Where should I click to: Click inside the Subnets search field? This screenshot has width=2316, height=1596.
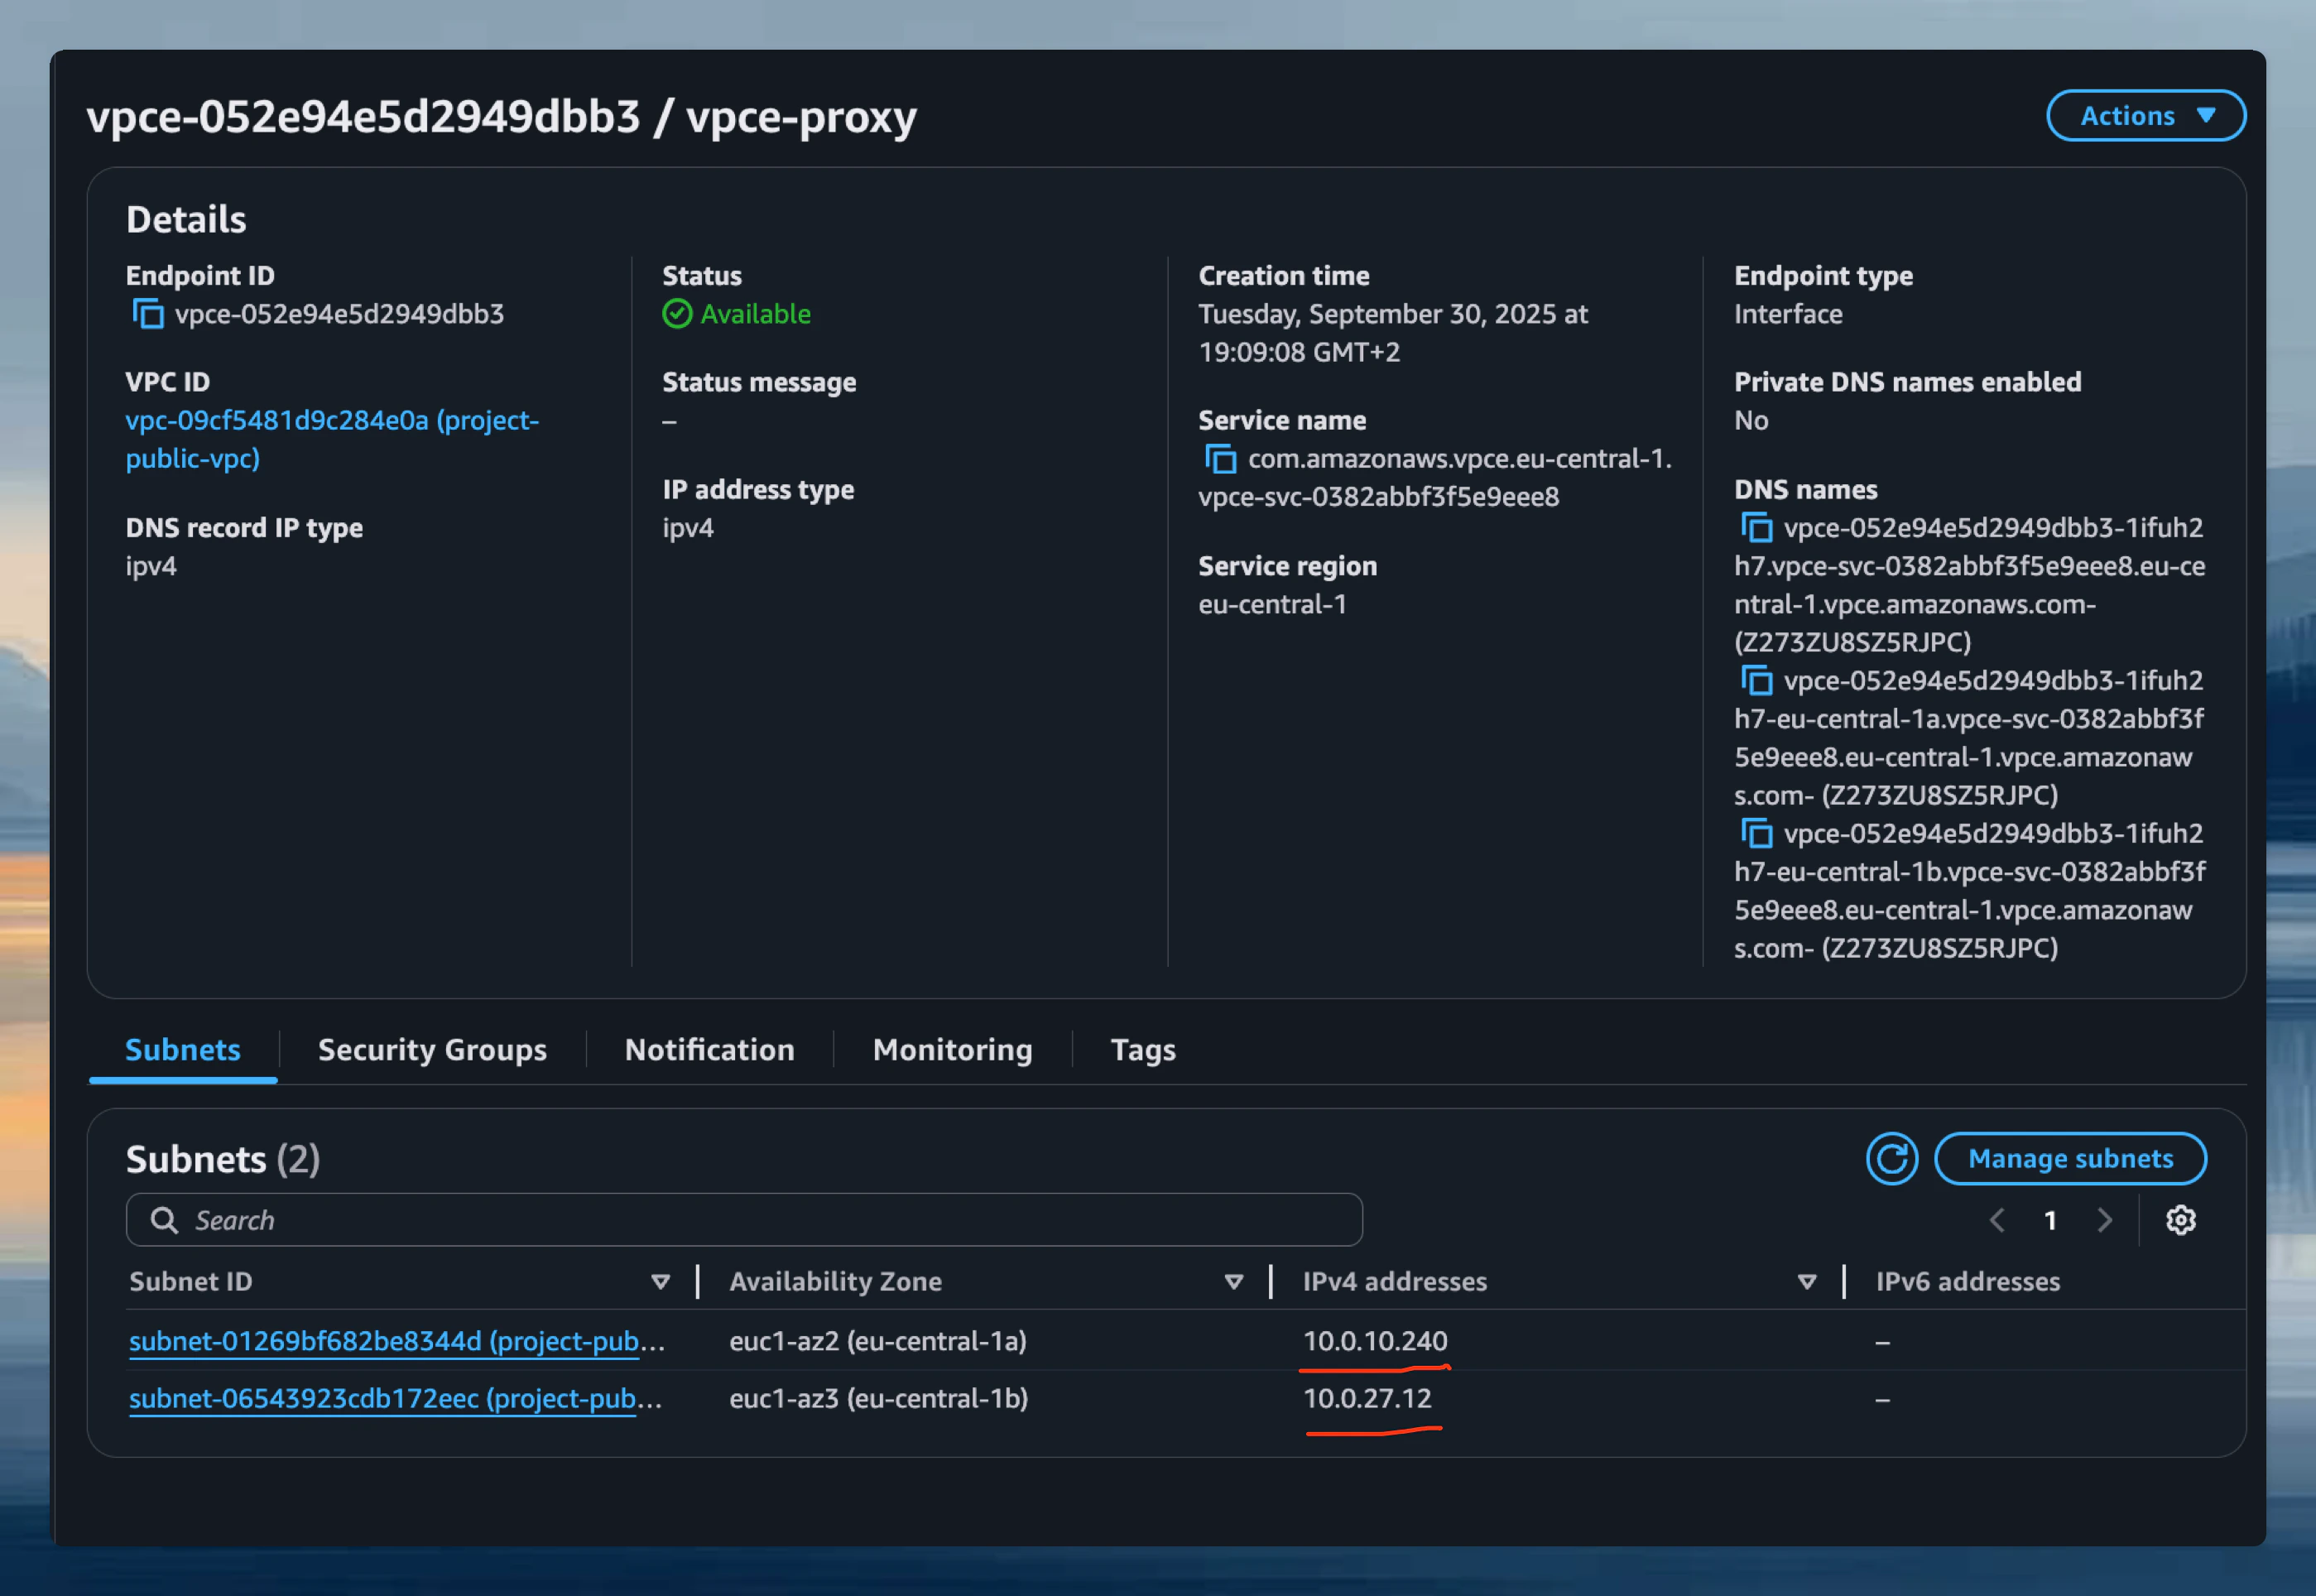tap(744, 1219)
